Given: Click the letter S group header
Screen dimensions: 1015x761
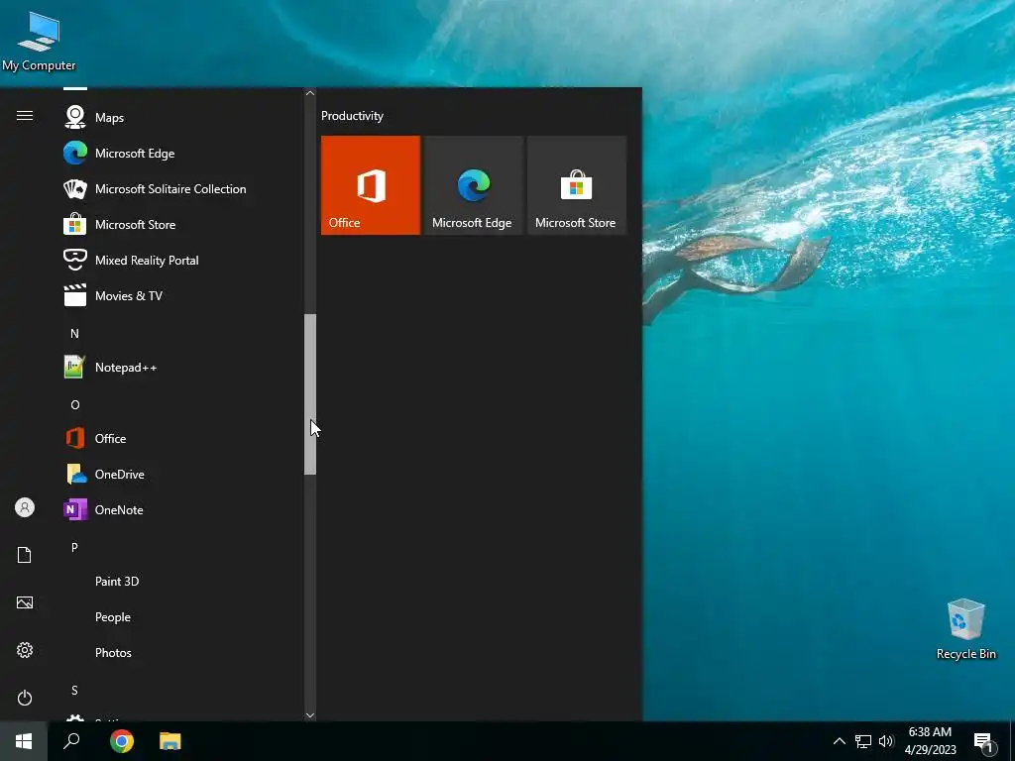Looking at the screenshot, I should (x=74, y=690).
